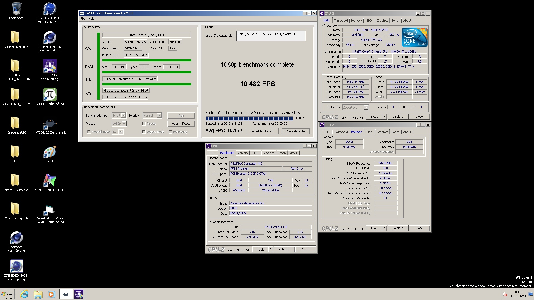Toggle the Legacy mode checkbox
The image size is (534, 300).
(x=144, y=132)
